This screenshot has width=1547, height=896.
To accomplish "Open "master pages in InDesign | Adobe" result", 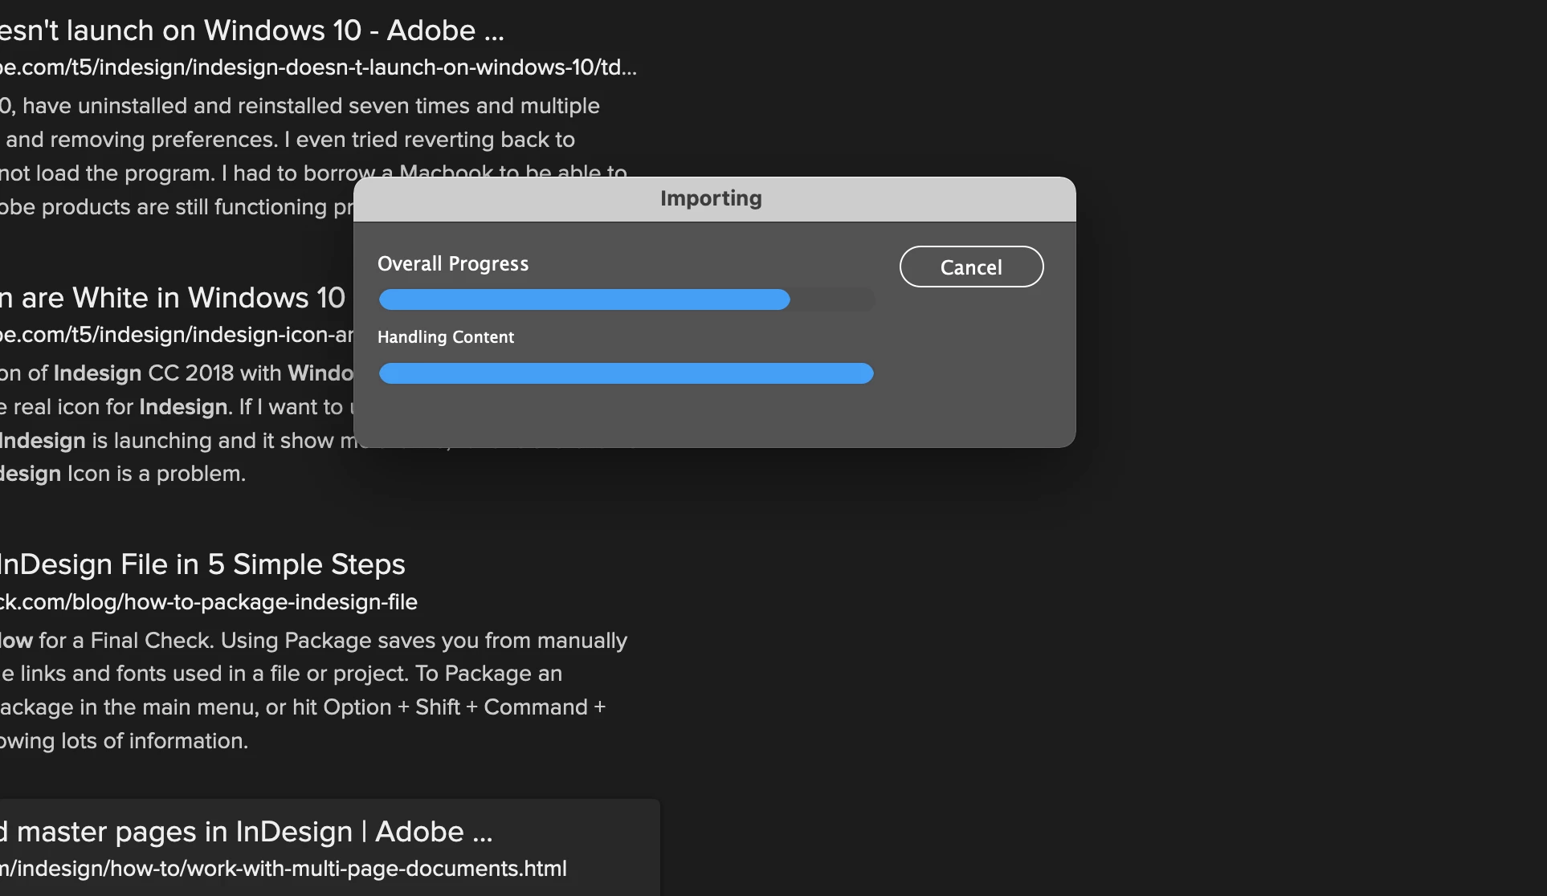I will (246, 832).
